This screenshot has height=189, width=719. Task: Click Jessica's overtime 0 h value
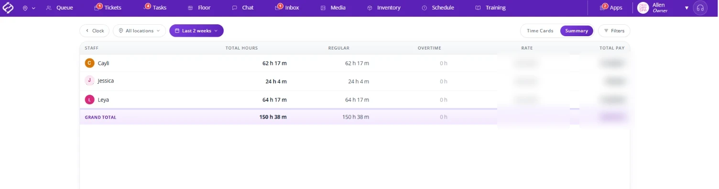point(444,81)
